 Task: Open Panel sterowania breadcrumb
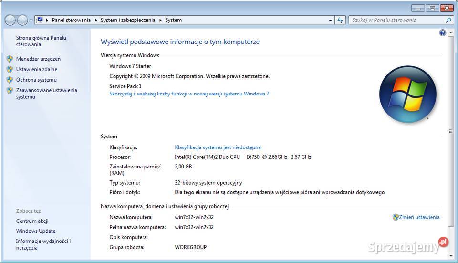click(x=71, y=20)
